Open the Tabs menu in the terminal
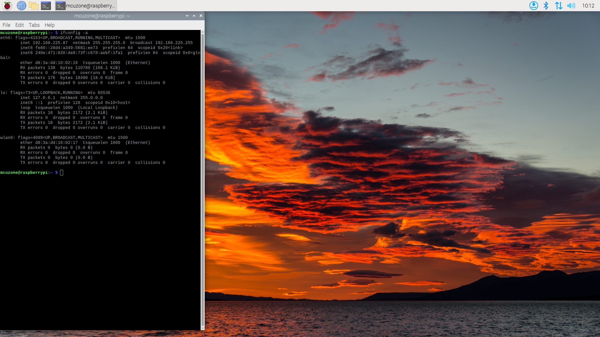Viewport: 600px width, 337px height. (34, 25)
